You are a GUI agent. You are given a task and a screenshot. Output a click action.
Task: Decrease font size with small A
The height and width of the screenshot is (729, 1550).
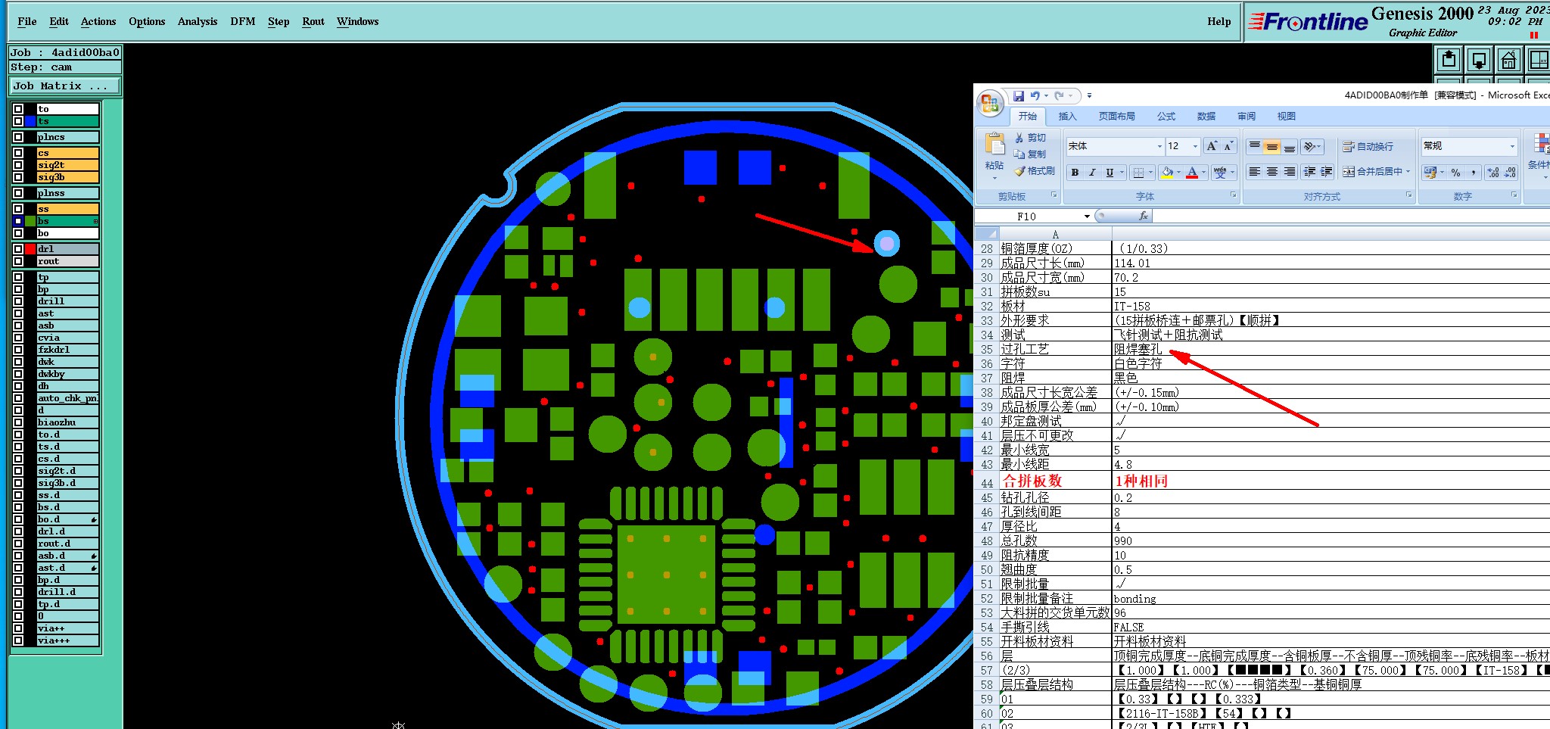1228,146
